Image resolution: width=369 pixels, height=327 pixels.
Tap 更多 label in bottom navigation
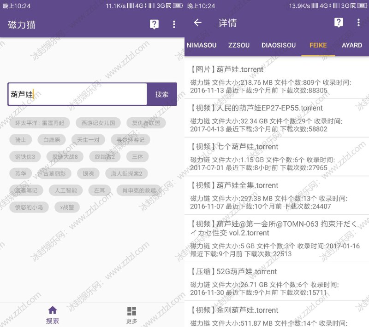click(131, 321)
